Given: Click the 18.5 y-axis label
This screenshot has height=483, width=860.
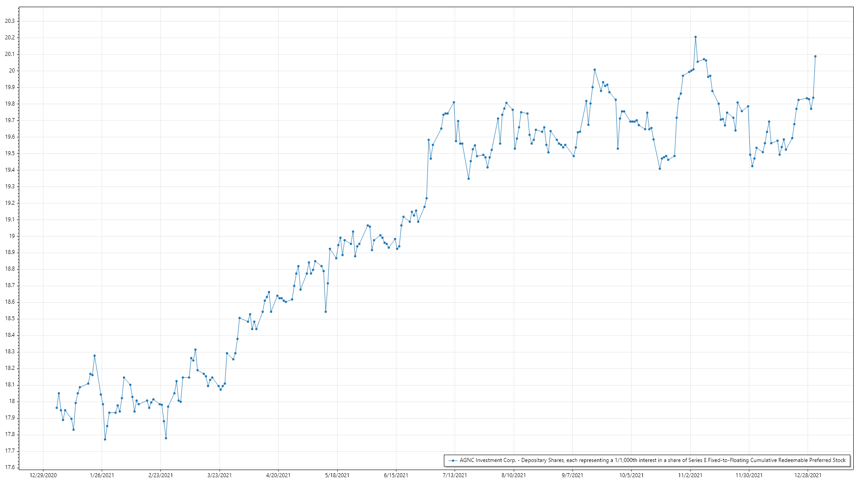Looking at the screenshot, I should (x=9, y=318).
